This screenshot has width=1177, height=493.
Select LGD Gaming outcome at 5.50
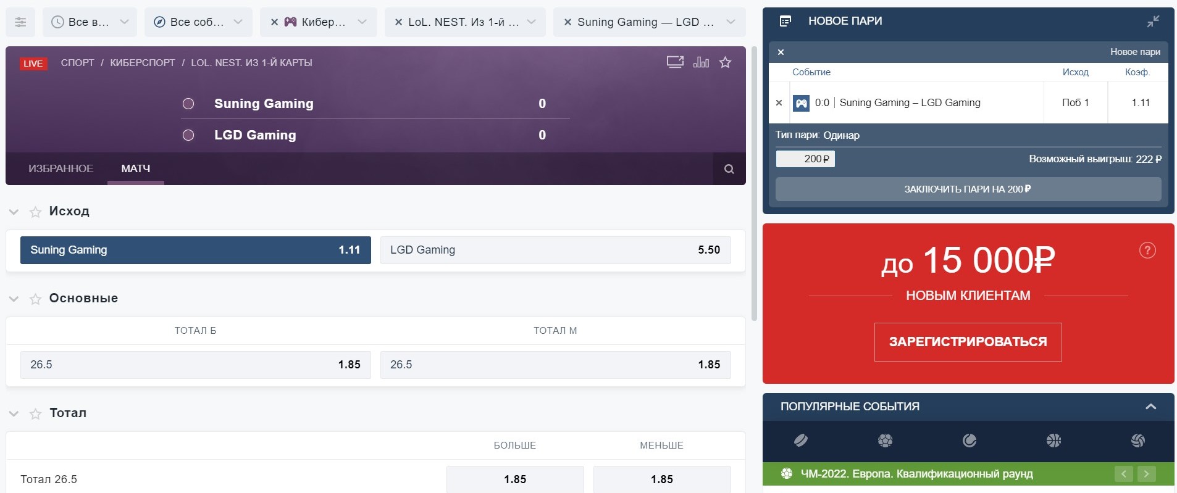click(x=555, y=250)
